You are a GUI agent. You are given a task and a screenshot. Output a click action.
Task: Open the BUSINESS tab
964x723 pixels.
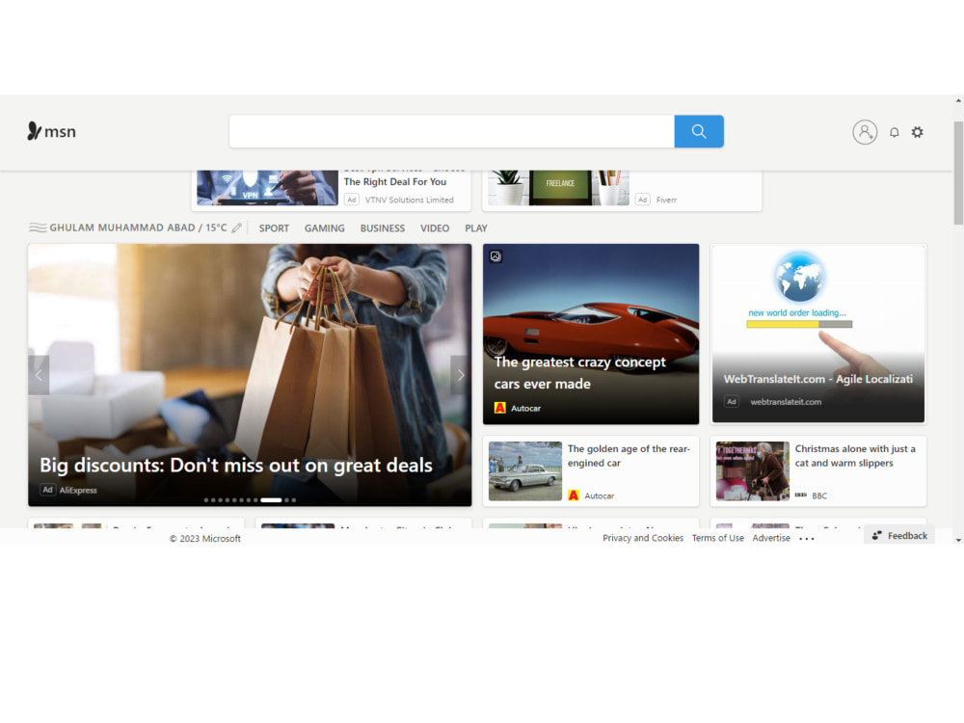point(383,228)
